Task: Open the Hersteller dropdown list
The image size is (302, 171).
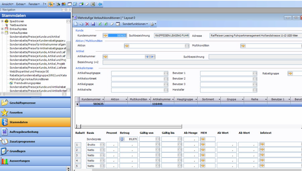Action: point(255,90)
